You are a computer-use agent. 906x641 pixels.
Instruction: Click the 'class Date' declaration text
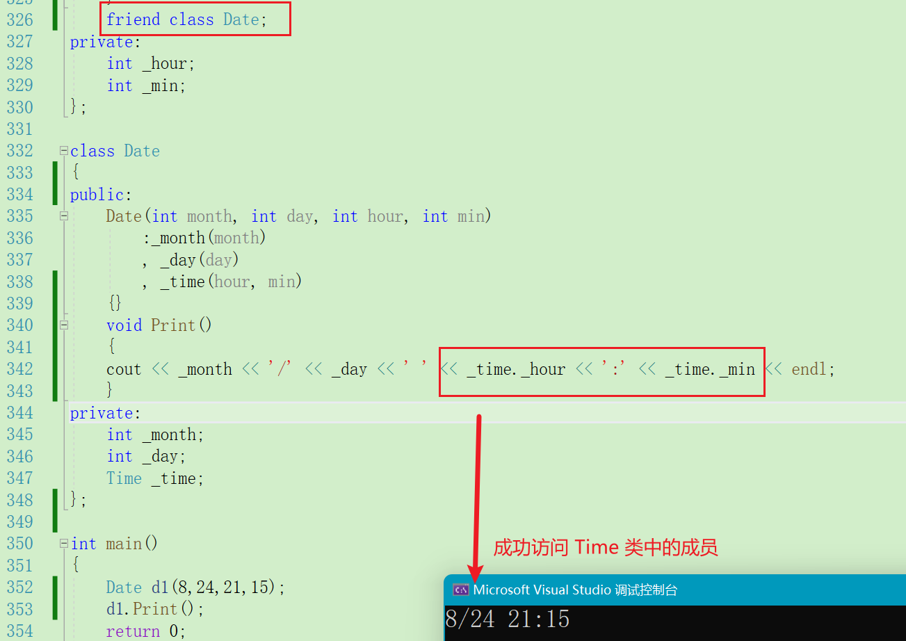pos(115,151)
